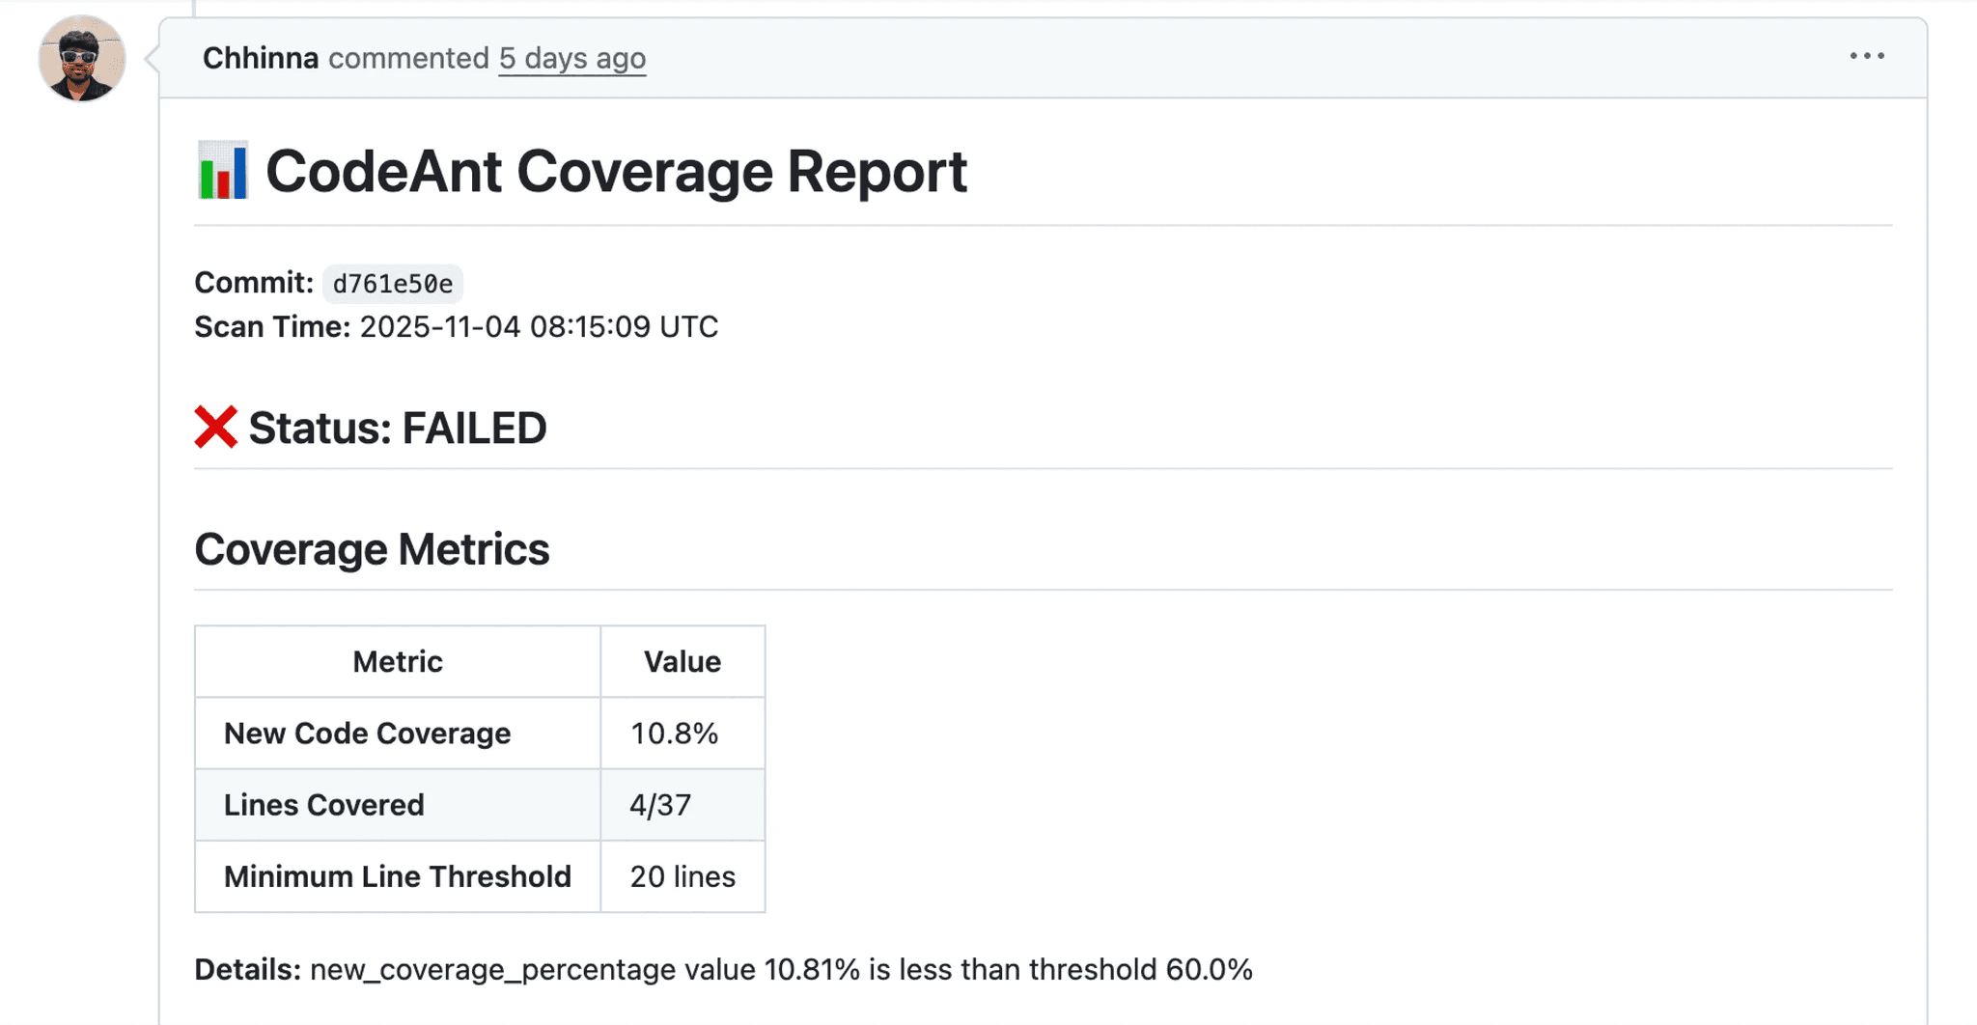The width and height of the screenshot is (1977, 1025).
Task: Select the commit hash d761e50e badge
Action: [392, 284]
